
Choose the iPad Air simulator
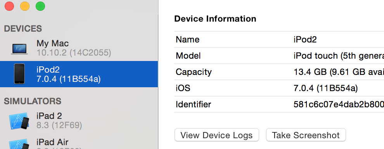pos(79,142)
